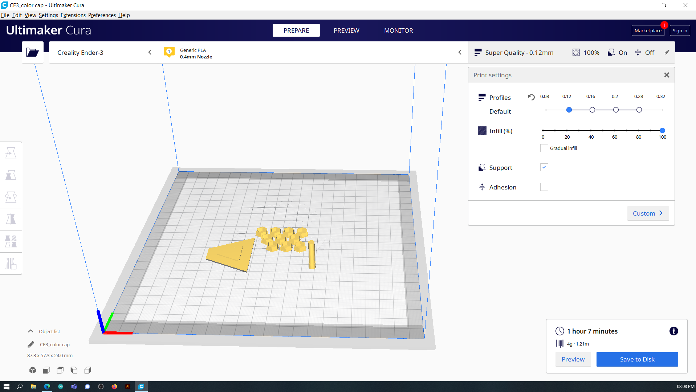The height and width of the screenshot is (392, 696).
Task: Reset profile with the undo arrow icon
Action: click(531, 97)
